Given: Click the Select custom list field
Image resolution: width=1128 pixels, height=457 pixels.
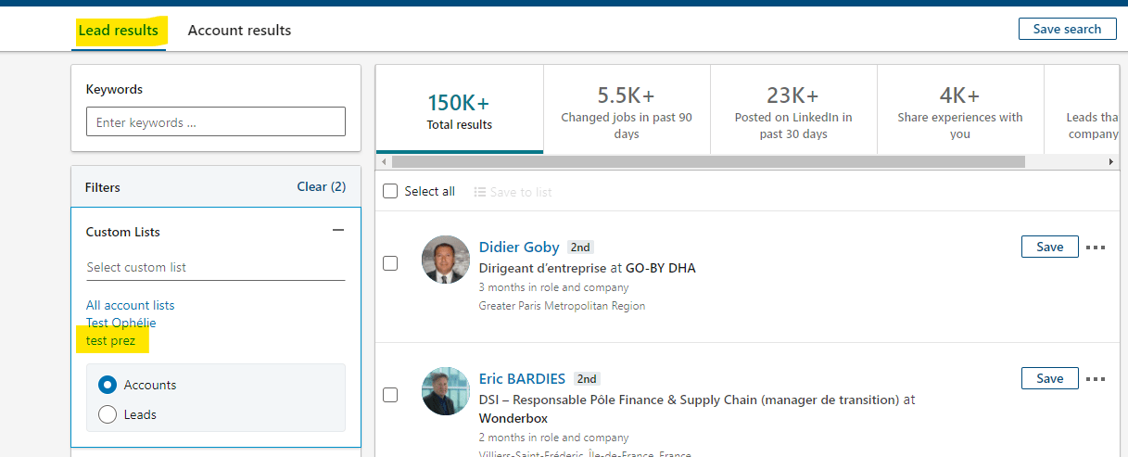Looking at the screenshot, I should tap(215, 267).
